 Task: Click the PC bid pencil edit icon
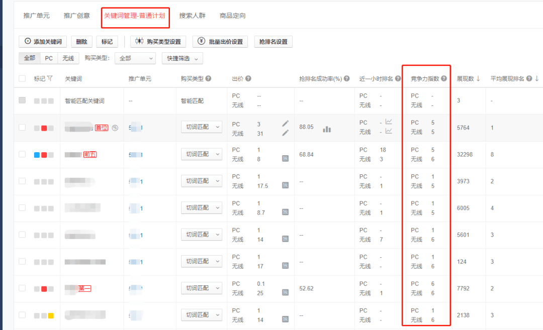click(x=285, y=123)
